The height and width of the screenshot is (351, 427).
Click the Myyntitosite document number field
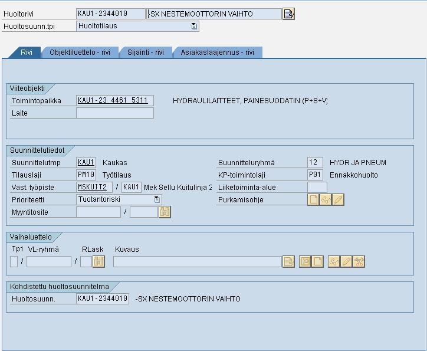tap(98, 212)
